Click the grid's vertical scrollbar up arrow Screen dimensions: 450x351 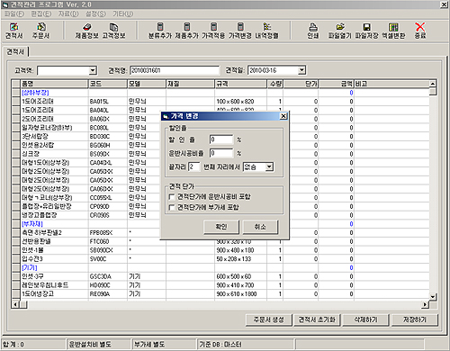click(x=432, y=84)
